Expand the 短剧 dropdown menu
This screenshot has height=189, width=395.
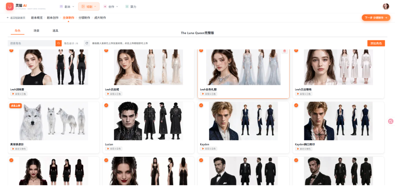(89, 7)
